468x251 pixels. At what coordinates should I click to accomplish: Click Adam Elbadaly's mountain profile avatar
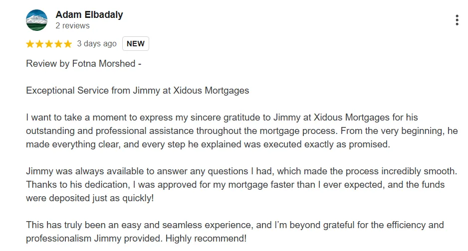[x=37, y=20]
